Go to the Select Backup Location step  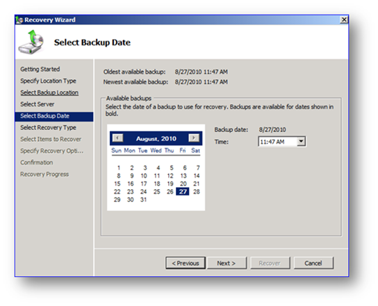(x=49, y=92)
